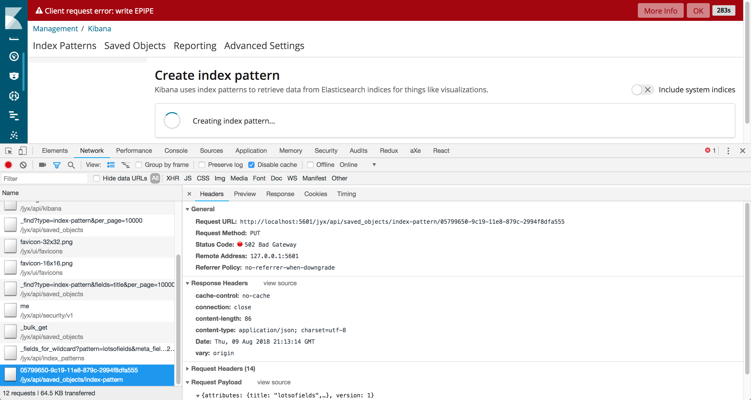751x400 pixels.
Task: Open the network throttling dropdown
Action: (x=374, y=165)
